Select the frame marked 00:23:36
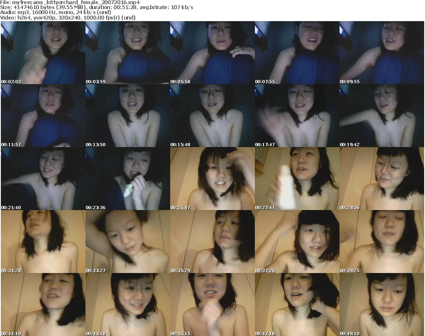 click(128, 179)
